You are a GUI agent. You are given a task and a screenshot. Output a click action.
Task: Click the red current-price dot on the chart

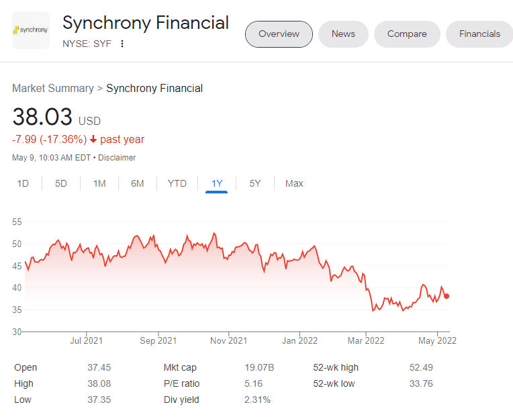pyautogui.click(x=447, y=296)
